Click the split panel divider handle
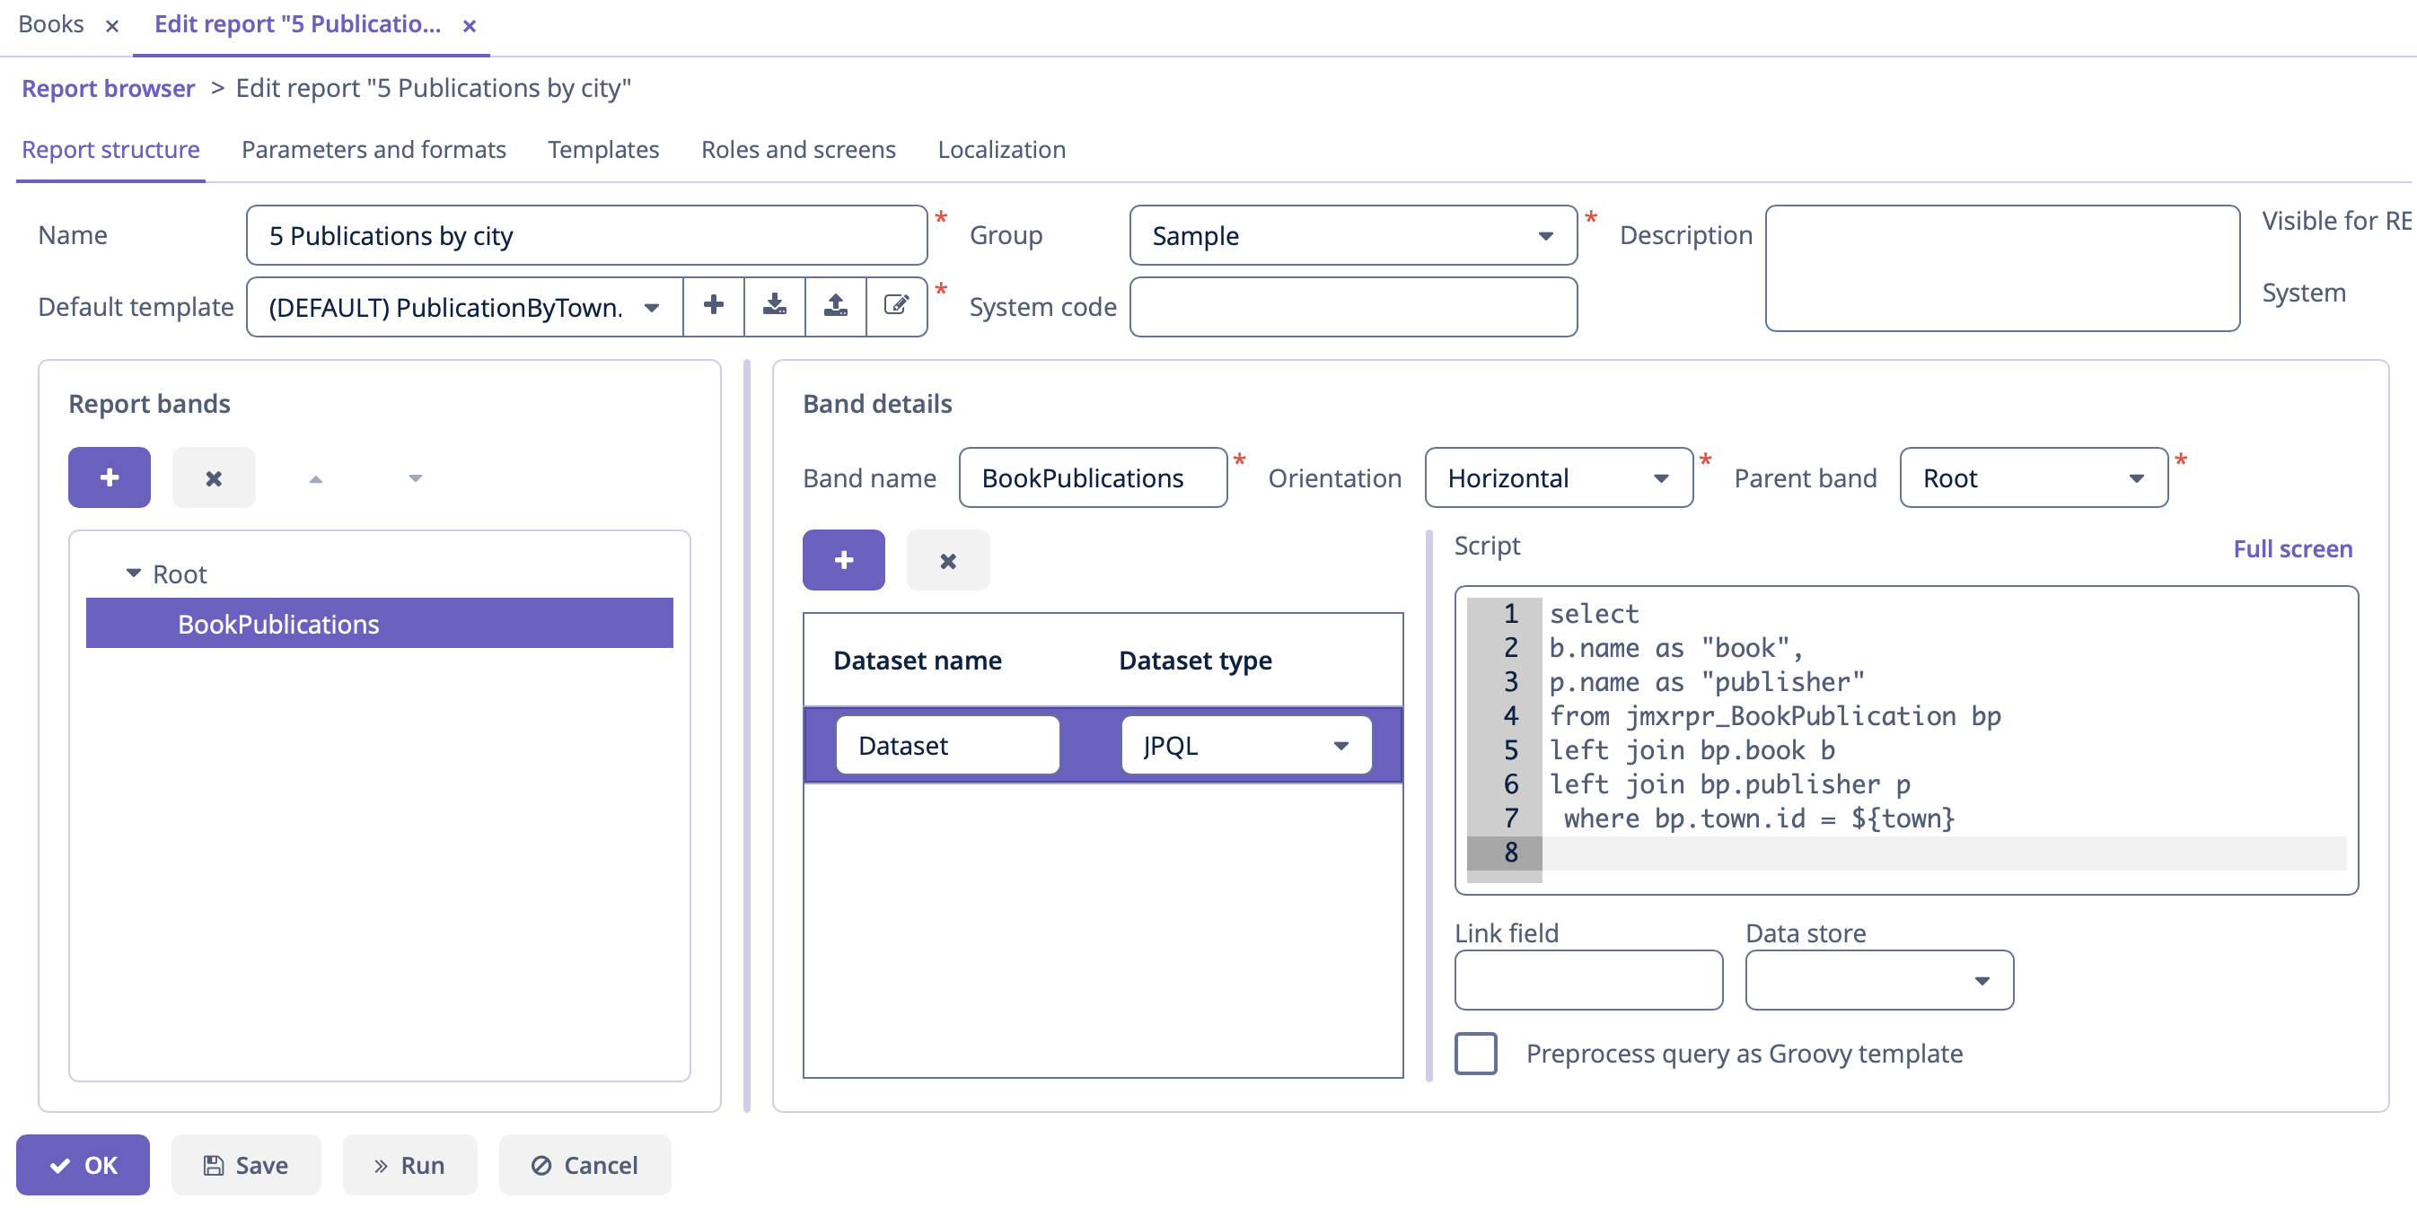This screenshot has width=2417, height=1208. (747, 736)
